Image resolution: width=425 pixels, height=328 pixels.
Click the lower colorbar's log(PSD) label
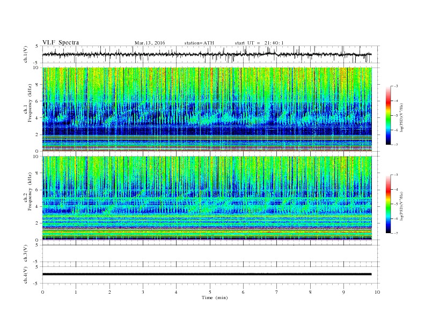click(x=401, y=206)
